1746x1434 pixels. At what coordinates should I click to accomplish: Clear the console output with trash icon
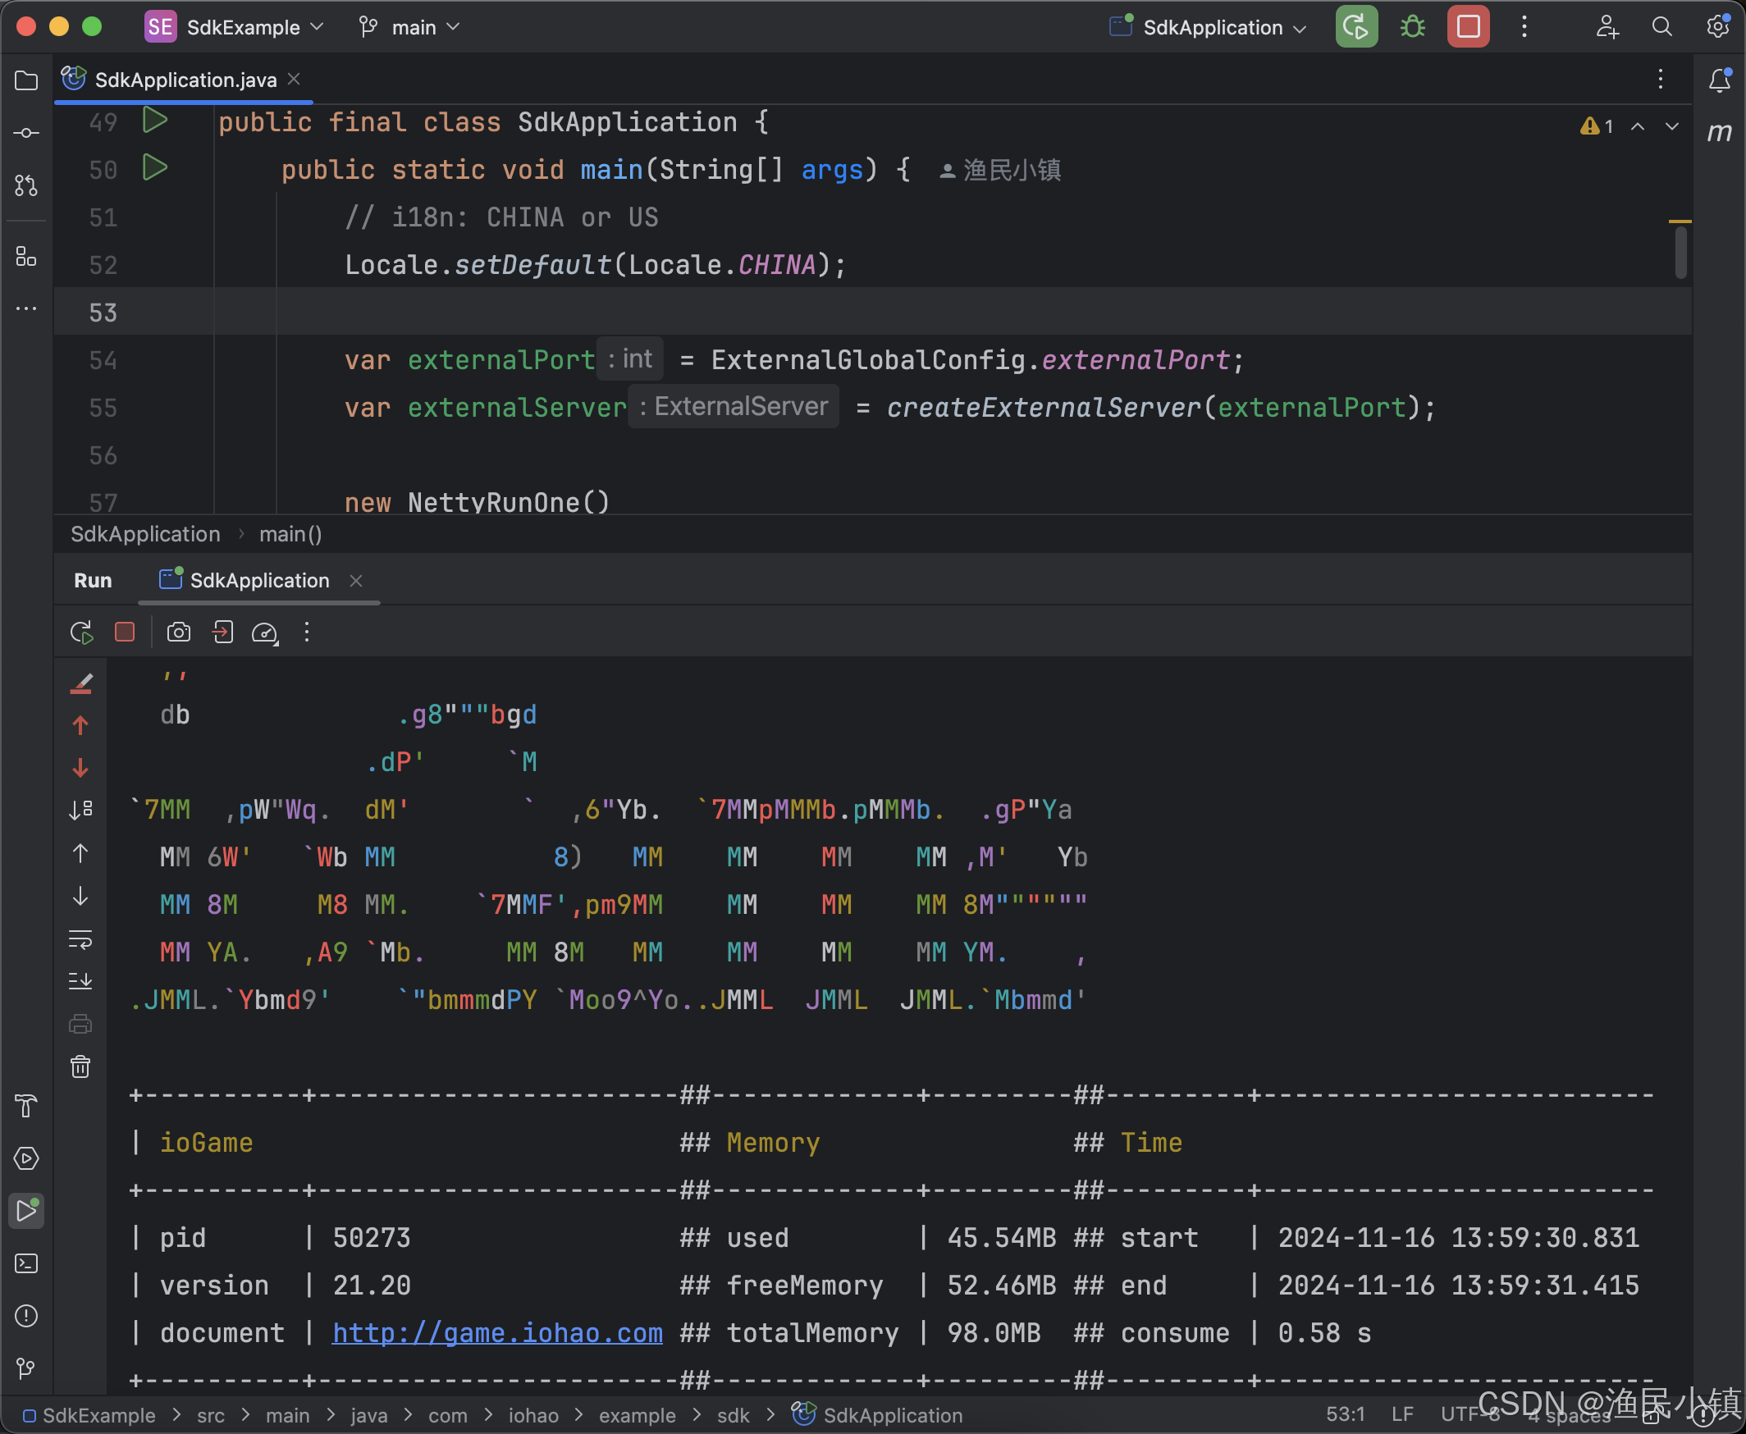(80, 1066)
